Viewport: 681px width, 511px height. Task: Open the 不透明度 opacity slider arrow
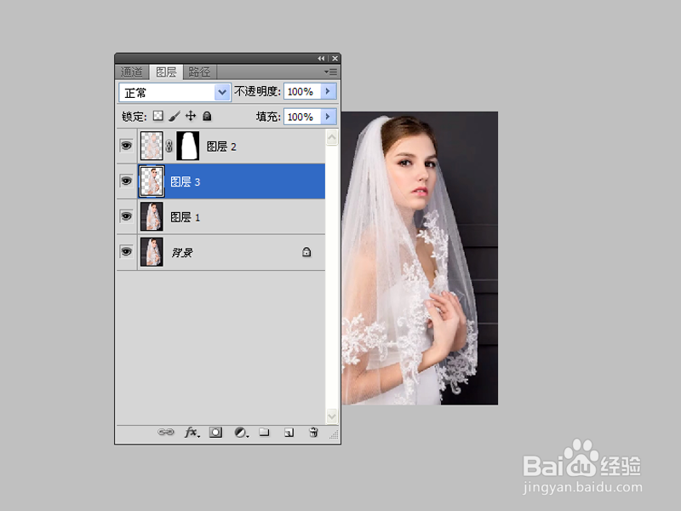[x=329, y=91]
